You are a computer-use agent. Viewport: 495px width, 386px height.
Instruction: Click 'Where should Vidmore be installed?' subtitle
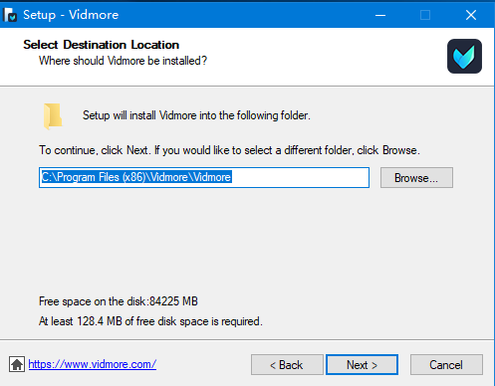click(x=123, y=61)
